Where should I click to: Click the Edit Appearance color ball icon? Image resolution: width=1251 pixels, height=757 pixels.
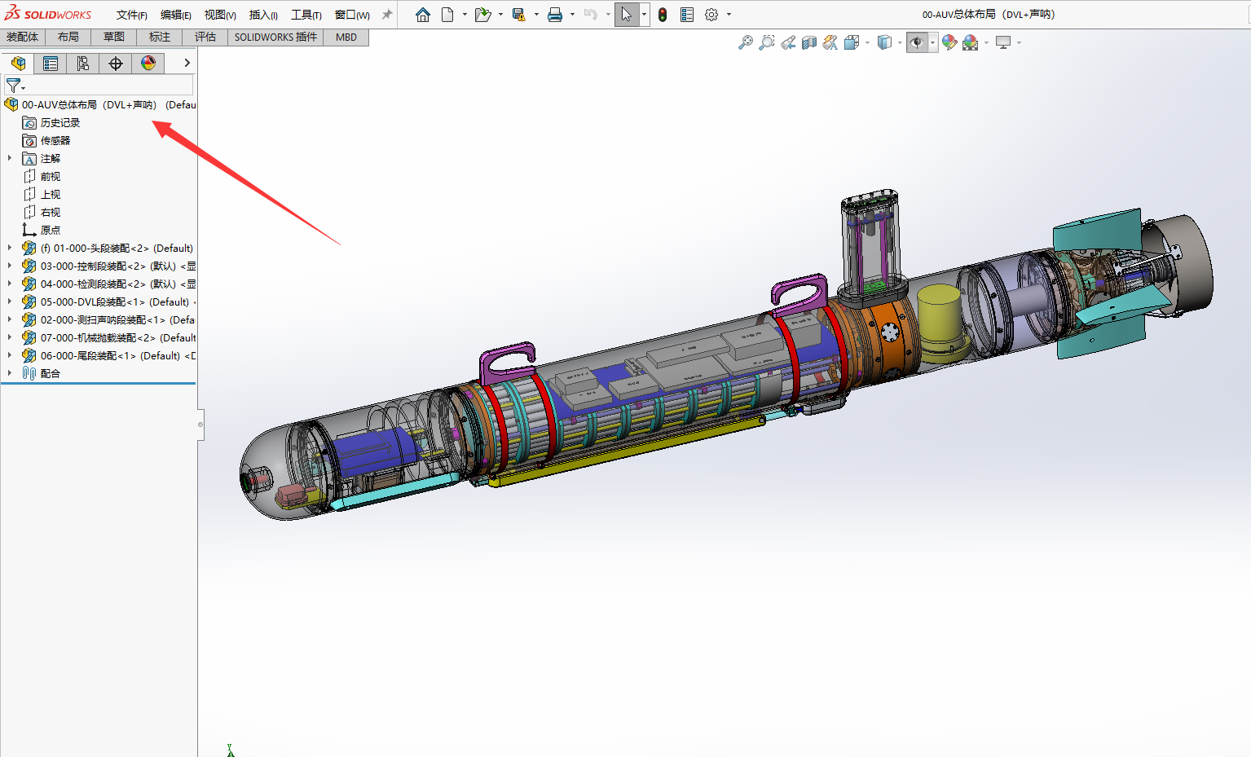pos(949,42)
